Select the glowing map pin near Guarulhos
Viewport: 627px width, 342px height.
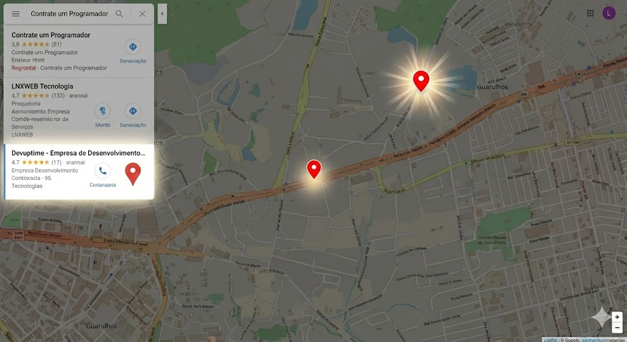[421, 81]
